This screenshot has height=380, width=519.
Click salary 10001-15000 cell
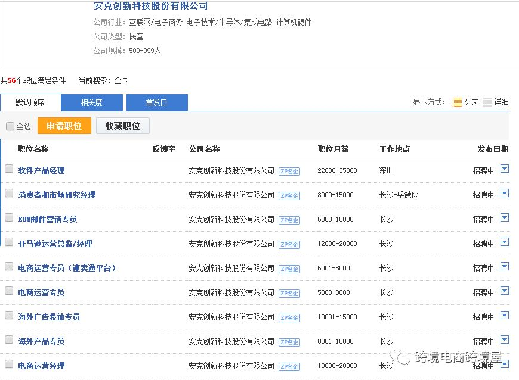[x=337, y=317]
